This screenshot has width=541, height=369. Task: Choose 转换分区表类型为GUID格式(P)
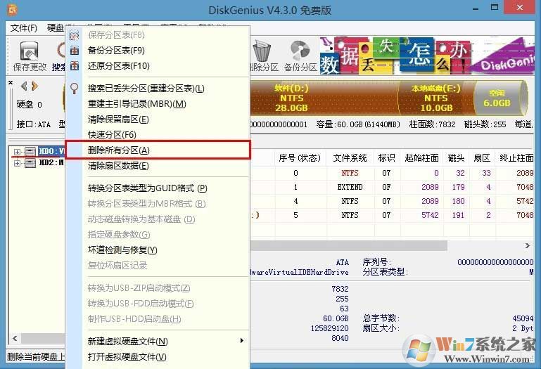(x=148, y=188)
